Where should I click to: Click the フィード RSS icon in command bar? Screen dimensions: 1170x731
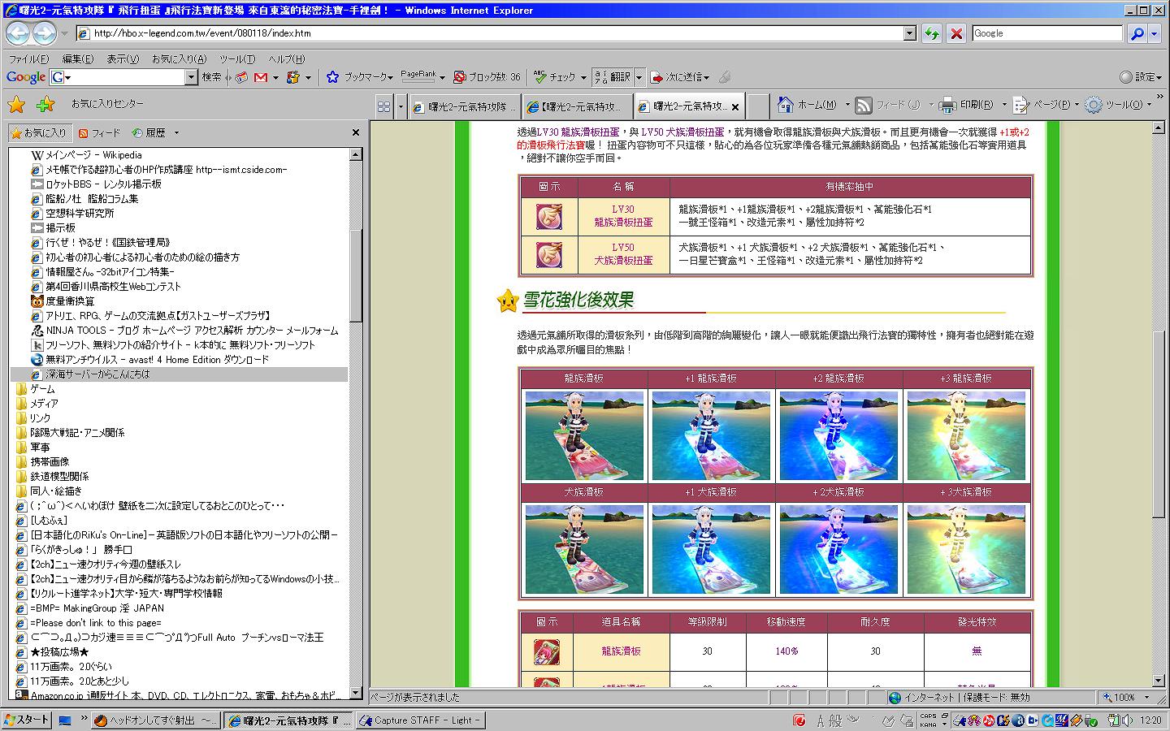point(864,105)
